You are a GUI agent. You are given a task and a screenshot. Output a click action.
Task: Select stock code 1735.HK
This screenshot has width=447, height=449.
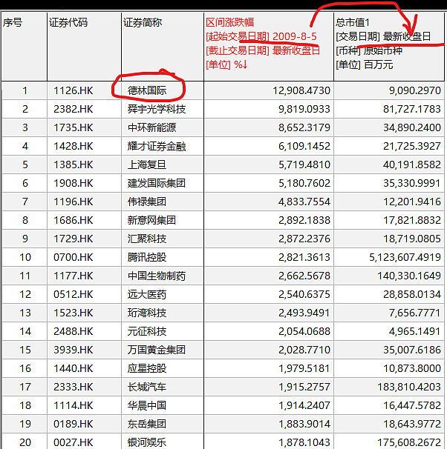tap(74, 127)
